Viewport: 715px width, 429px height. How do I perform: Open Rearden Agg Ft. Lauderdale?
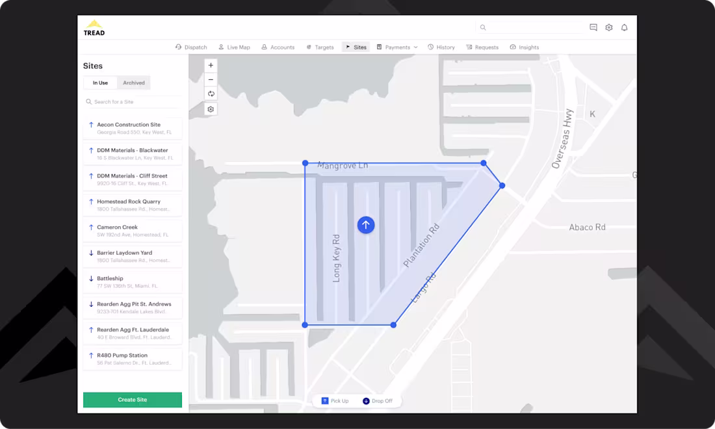133,333
